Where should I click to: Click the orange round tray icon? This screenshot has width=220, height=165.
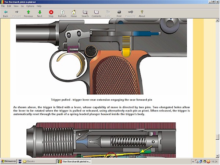(x=209, y=162)
